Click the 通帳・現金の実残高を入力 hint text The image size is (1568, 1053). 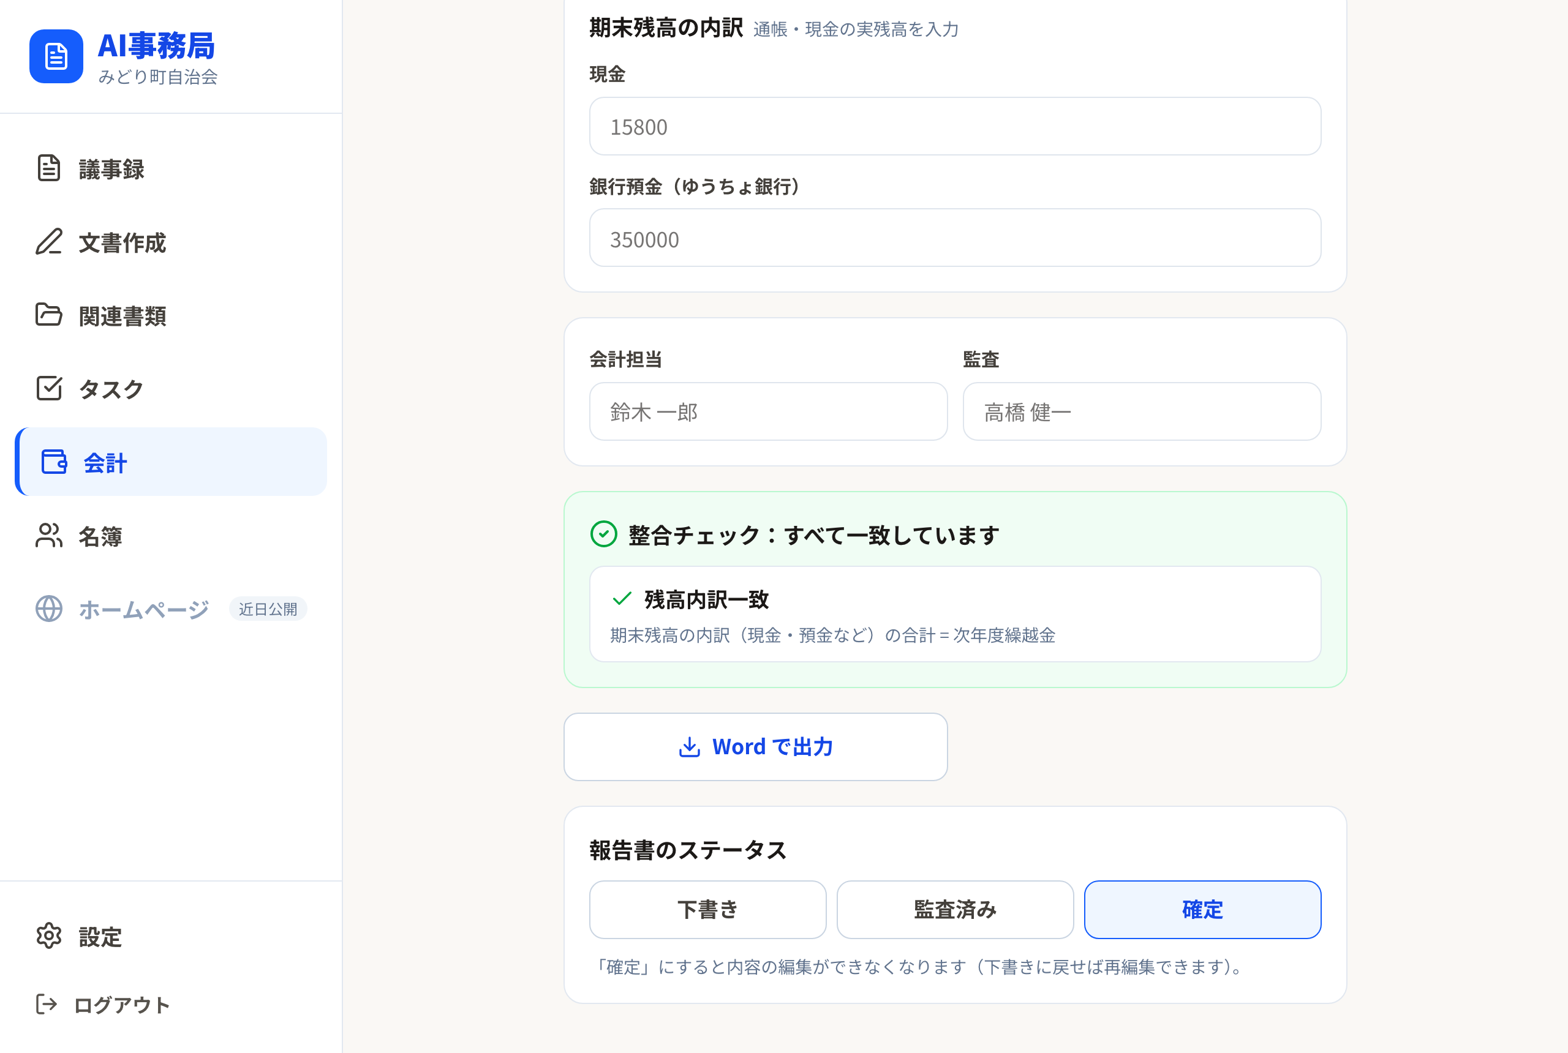point(856,29)
